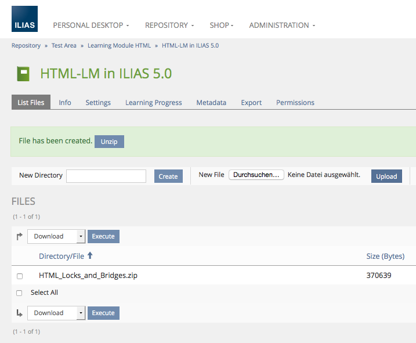The image size is (416, 343).
Task: Tick the HTML_Locks_and_Bridges.zip checkbox
Action: coord(20,276)
